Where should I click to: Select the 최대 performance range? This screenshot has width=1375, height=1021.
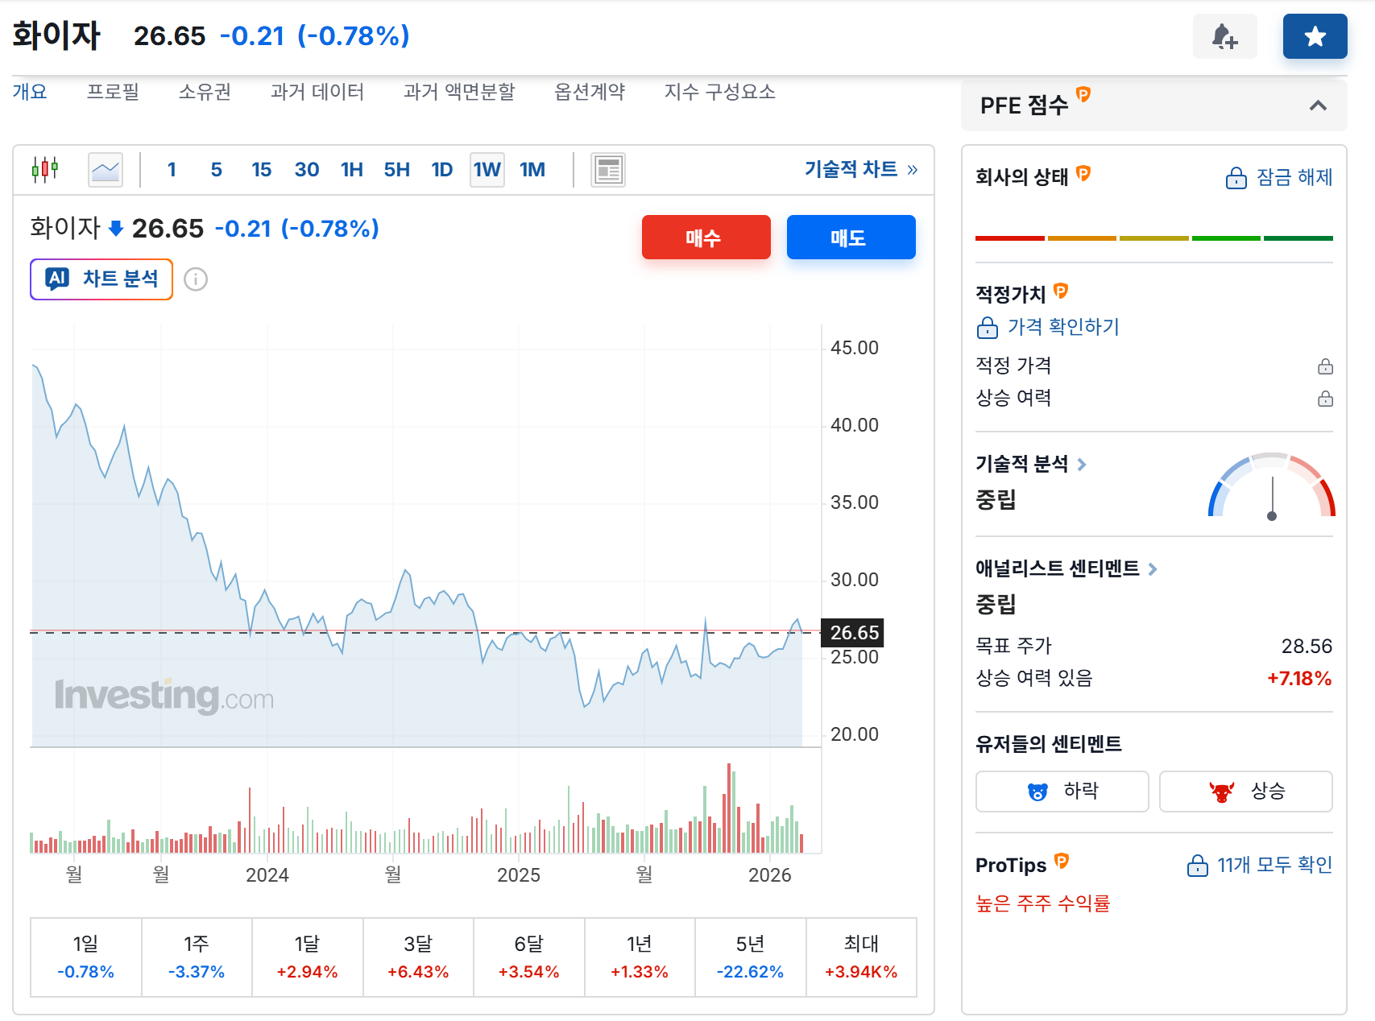coord(861,957)
